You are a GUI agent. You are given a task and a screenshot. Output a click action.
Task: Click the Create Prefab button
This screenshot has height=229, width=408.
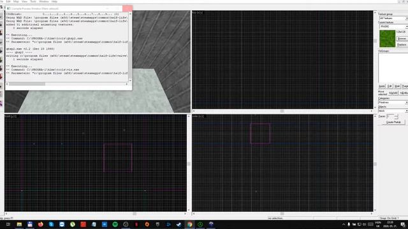coord(393,122)
